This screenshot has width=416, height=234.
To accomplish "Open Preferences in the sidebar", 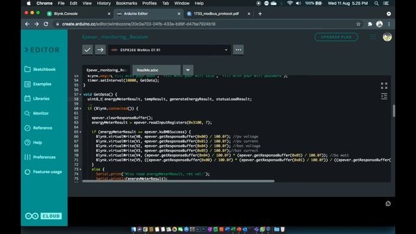I will click(40, 157).
